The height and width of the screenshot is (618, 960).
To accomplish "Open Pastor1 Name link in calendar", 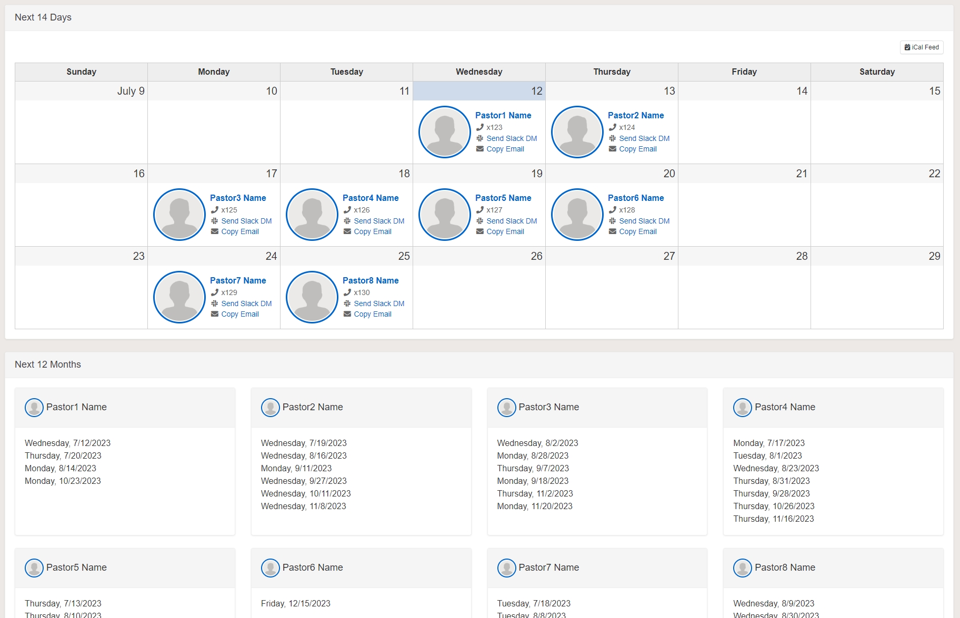I will (x=503, y=115).
